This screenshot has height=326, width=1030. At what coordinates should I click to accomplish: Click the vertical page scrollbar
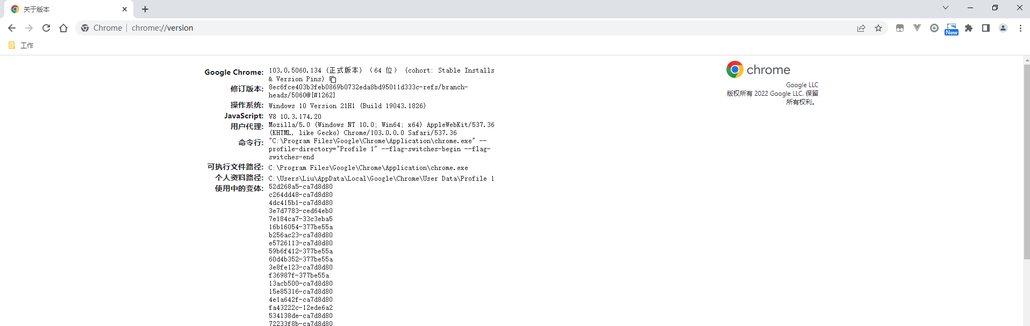pos(1027,161)
